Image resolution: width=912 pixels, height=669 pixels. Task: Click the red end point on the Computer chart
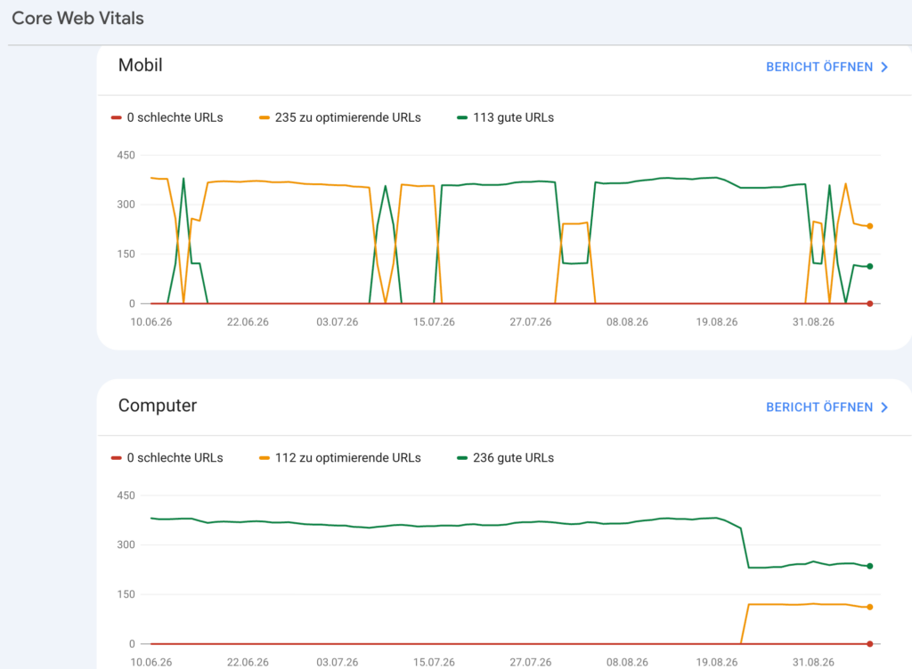(x=870, y=644)
